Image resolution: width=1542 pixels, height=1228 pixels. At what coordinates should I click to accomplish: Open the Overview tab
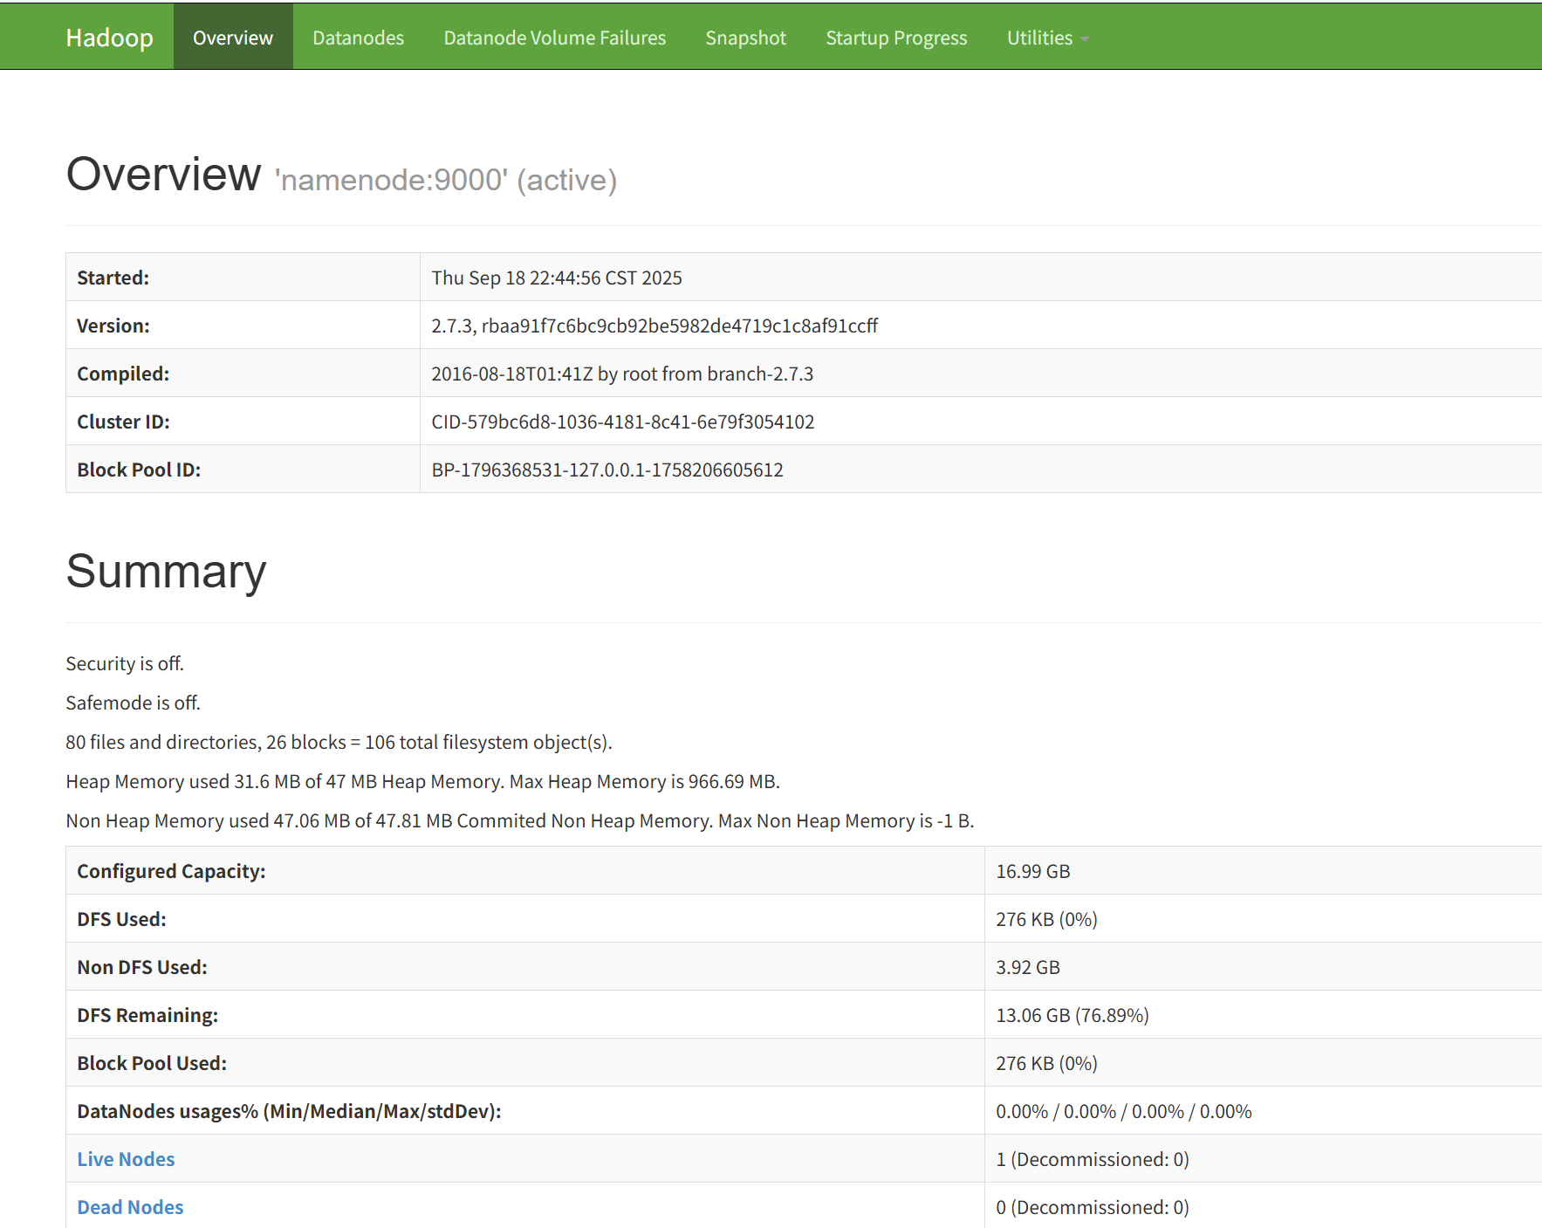coord(233,38)
